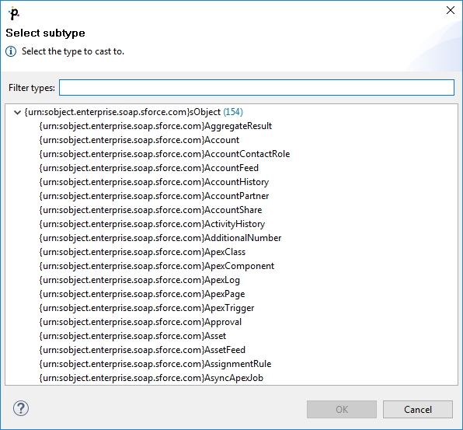
Task: Close the Select subtype dialog
Action: (451, 10)
